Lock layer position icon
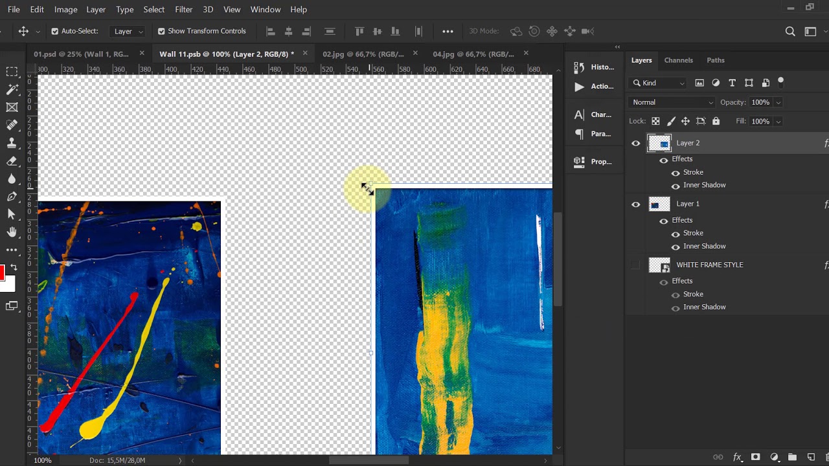Screen dimensions: 829x466 pos(685,121)
